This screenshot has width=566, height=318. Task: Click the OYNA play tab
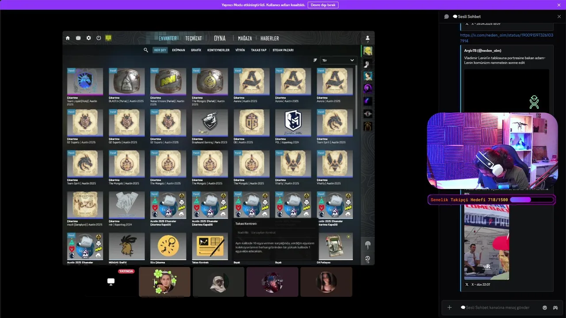point(220,38)
